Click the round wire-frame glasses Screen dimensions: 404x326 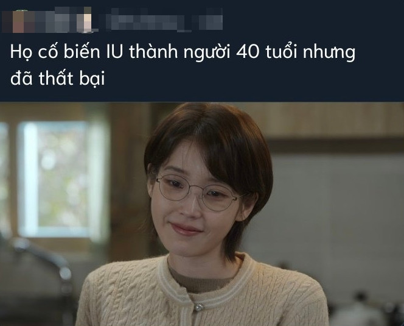click(x=198, y=193)
